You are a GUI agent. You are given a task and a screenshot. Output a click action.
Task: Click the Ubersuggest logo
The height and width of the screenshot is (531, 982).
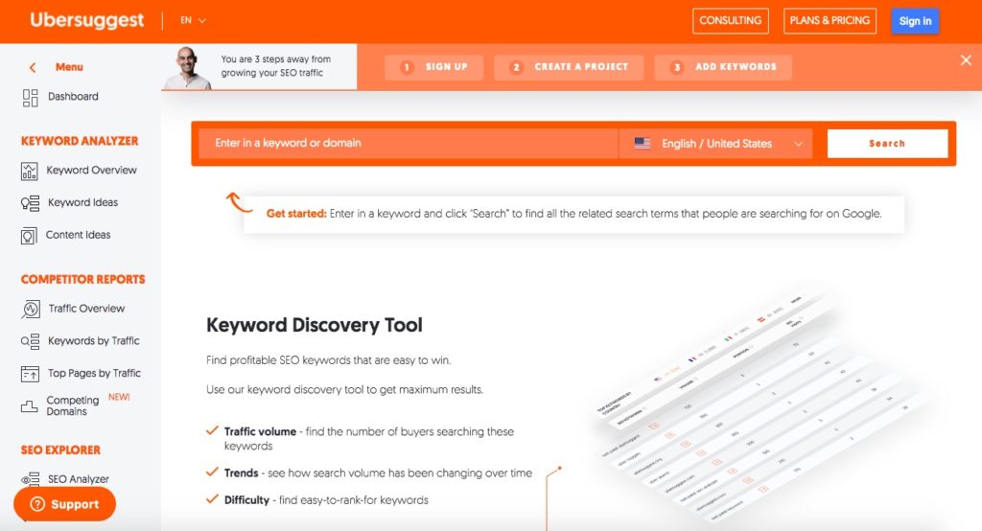point(87,20)
